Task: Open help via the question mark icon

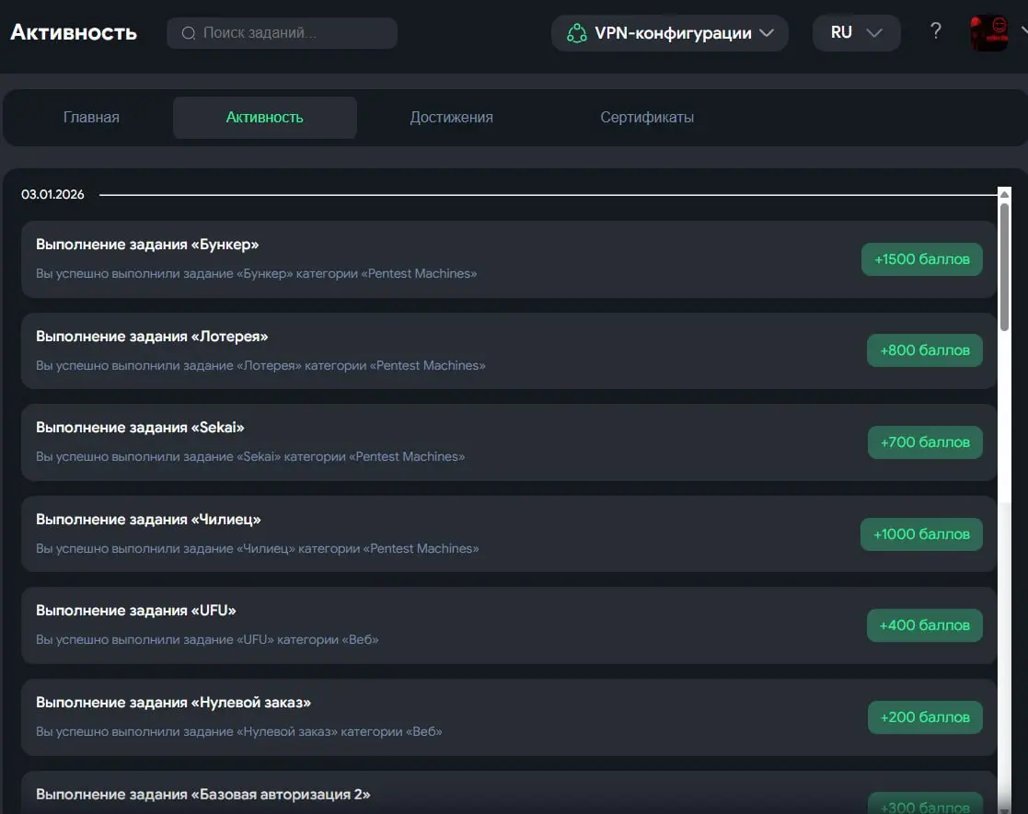Action: (936, 30)
